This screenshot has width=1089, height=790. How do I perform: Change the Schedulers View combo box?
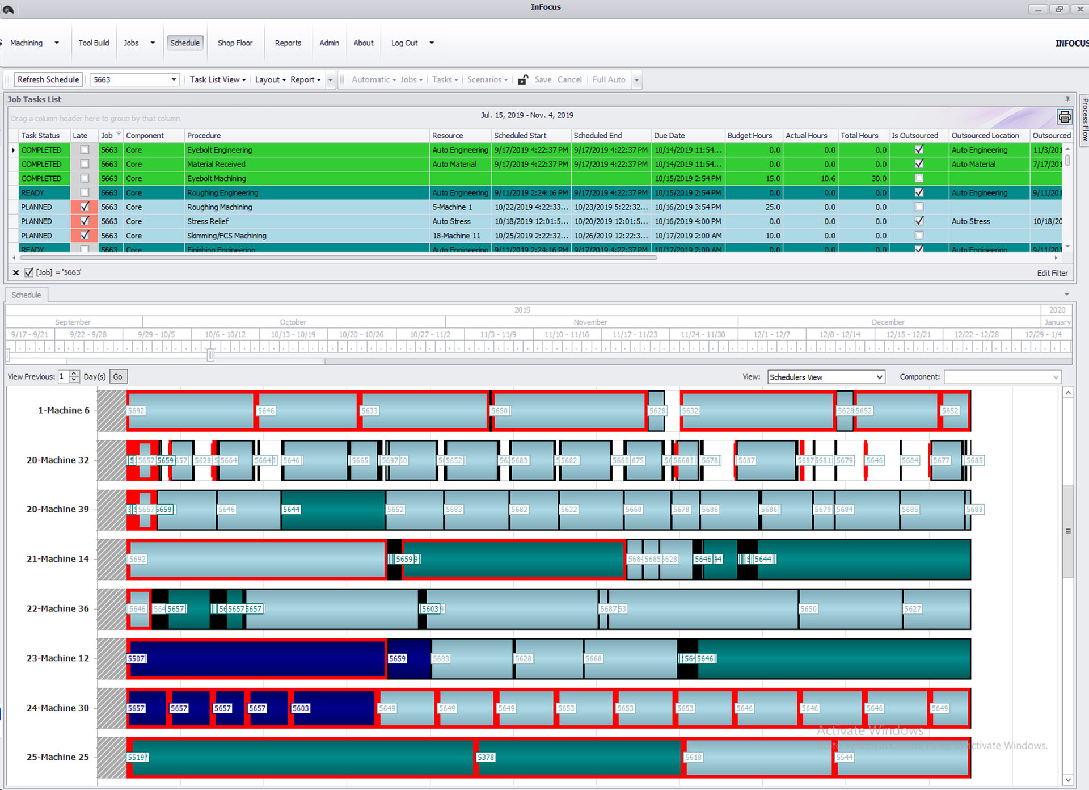click(x=826, y=376)
